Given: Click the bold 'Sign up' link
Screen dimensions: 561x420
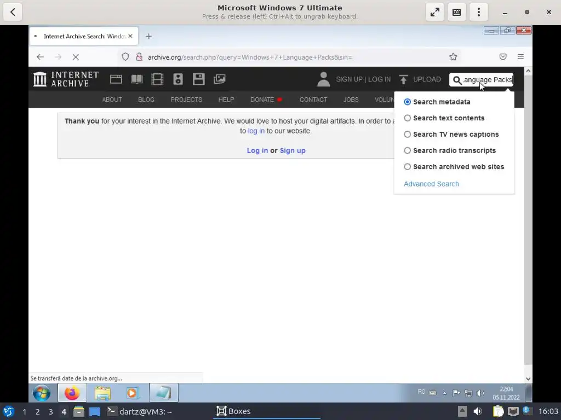Looking at the screenshot, I should [293, 151].
